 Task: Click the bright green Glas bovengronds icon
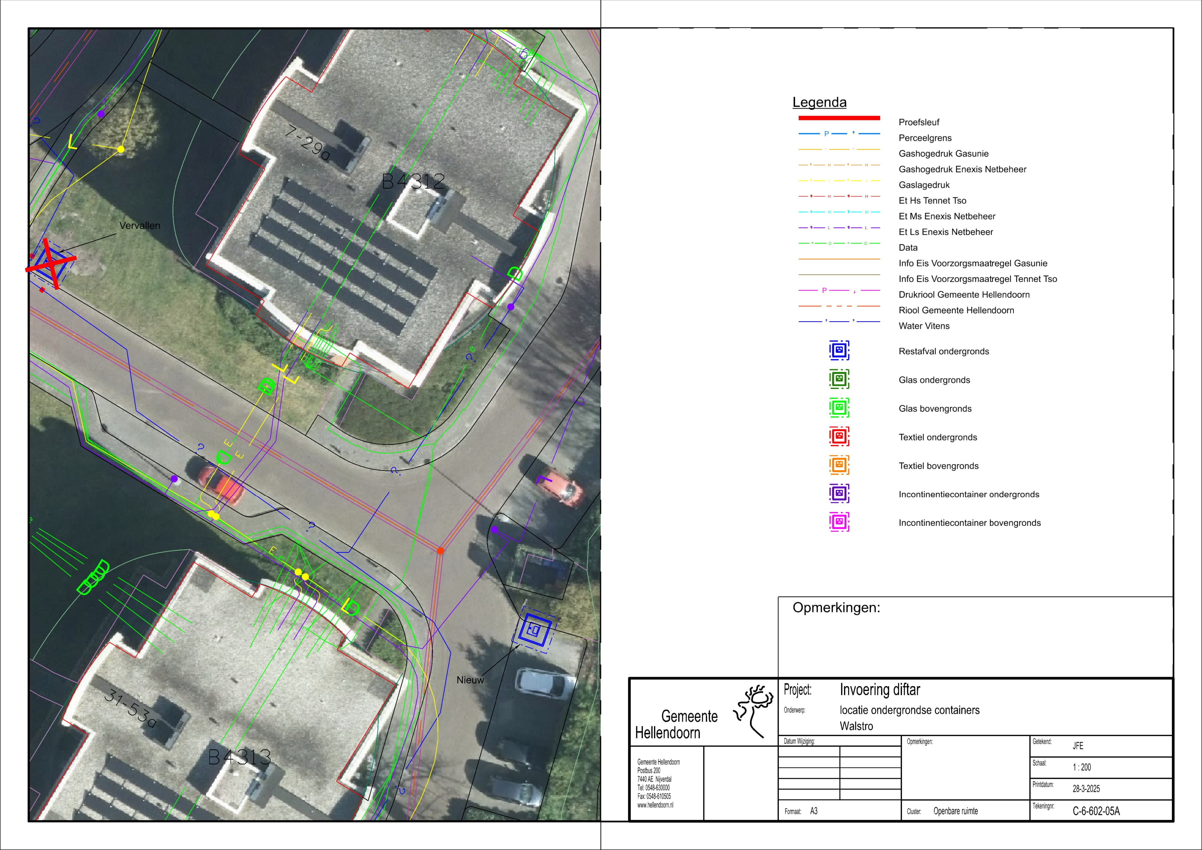tap(839, 408)
